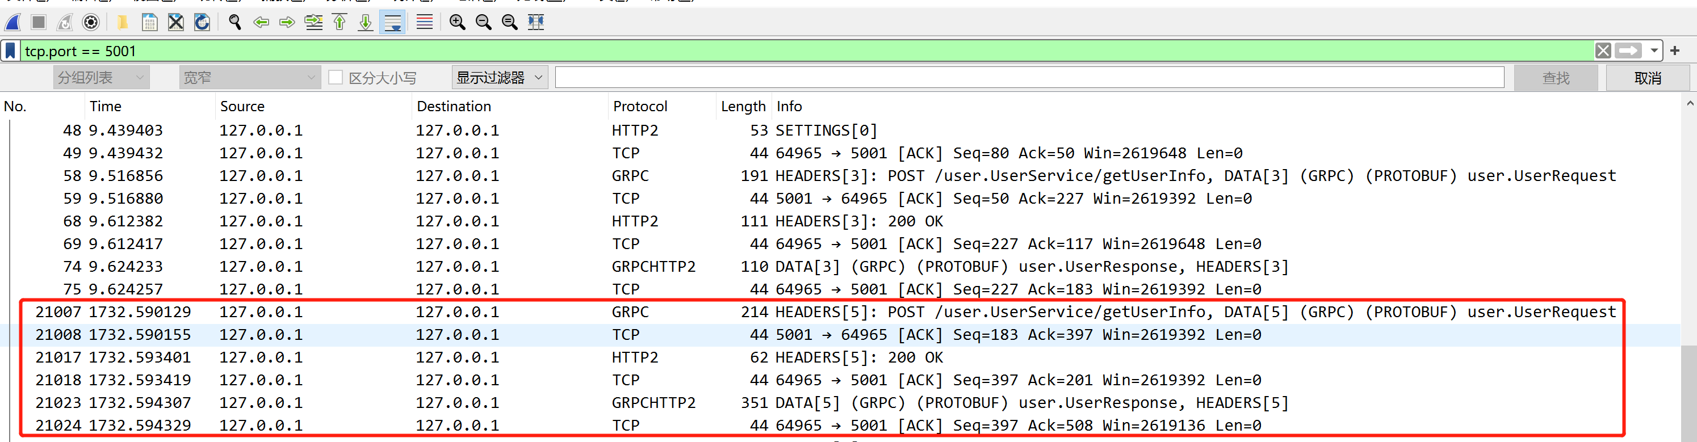Add a display filter button with plus
Image resolution: width=1697 pixels, height=442 pixels.
[x=1675, y=50]
